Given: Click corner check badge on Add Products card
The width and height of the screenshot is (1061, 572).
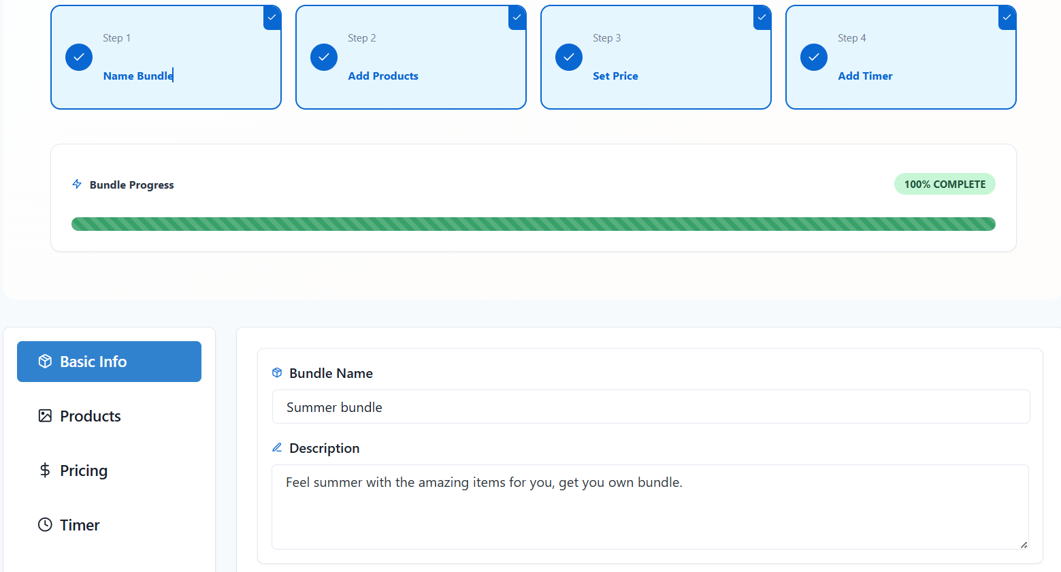Looking at the screenshot, I should [x=517, y=18].
